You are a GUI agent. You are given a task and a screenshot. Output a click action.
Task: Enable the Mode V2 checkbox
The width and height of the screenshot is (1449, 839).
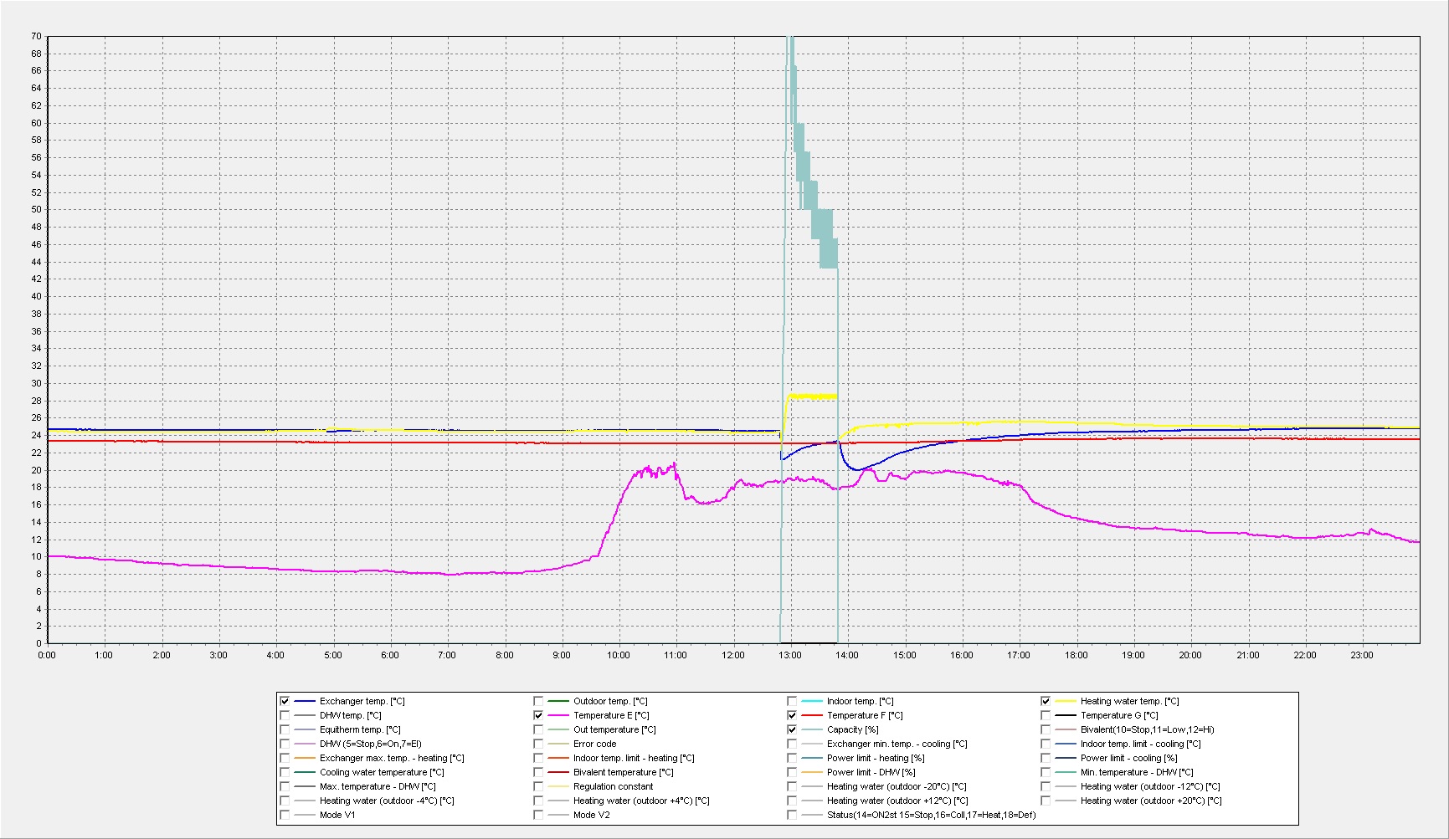[538, 815]
